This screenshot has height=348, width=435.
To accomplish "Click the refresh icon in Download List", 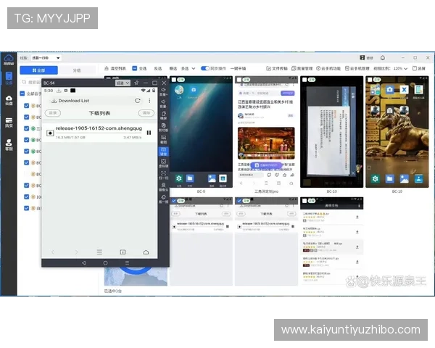I will click(138, 101).
